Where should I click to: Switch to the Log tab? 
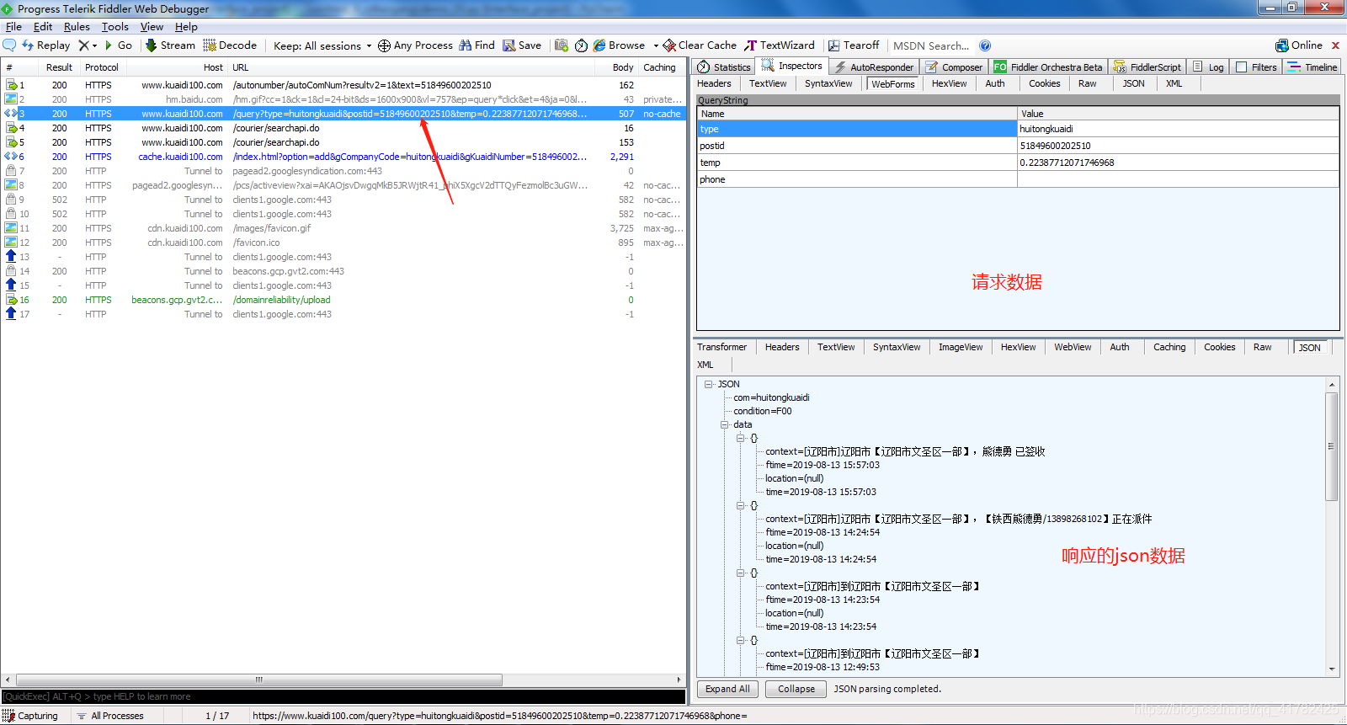tap(1208, 67)
